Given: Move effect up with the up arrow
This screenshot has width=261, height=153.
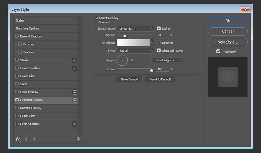Looking at the screenshot, I should click(x=26, y=139).
